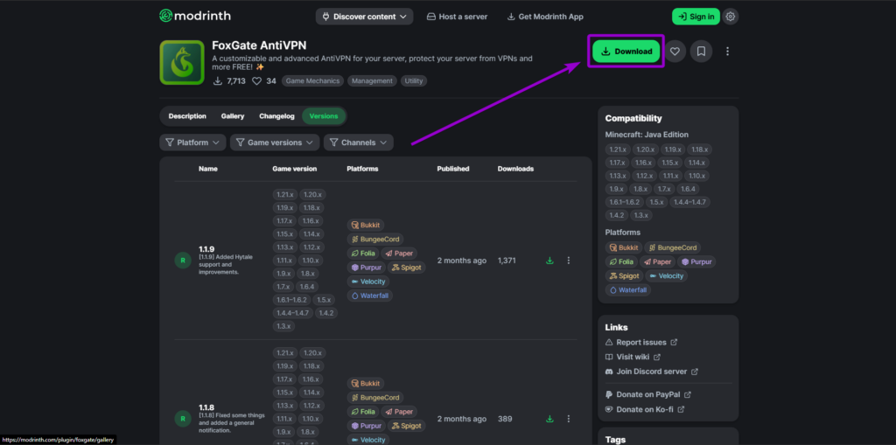Screen dimensions: 896x445
Task: Click Bukkit platform tag in 1.1.9 row
Action: coord(366,225)
